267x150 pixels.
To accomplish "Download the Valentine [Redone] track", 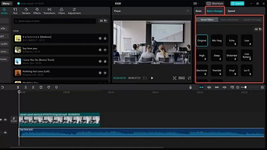I will [105, 38].
